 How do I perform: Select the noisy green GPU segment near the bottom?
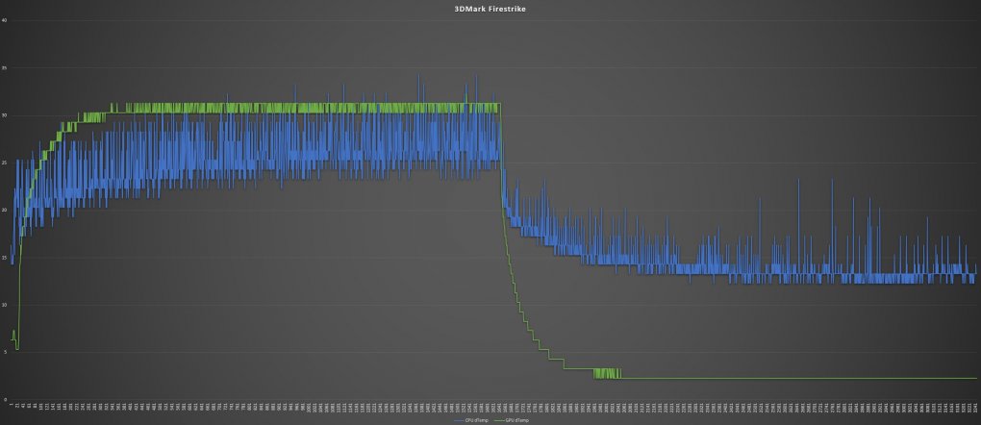point(607,374)
